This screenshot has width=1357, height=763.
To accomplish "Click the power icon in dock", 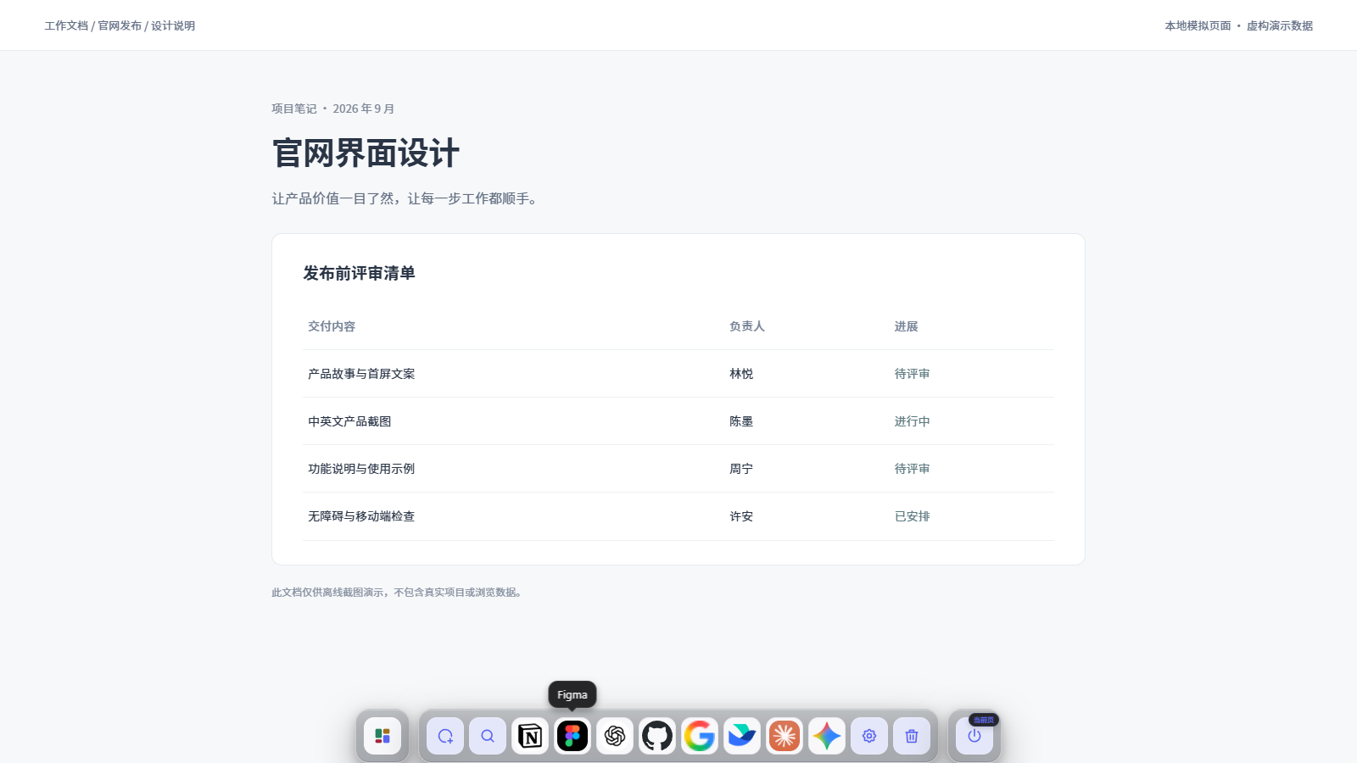I will tap(974, 736).
